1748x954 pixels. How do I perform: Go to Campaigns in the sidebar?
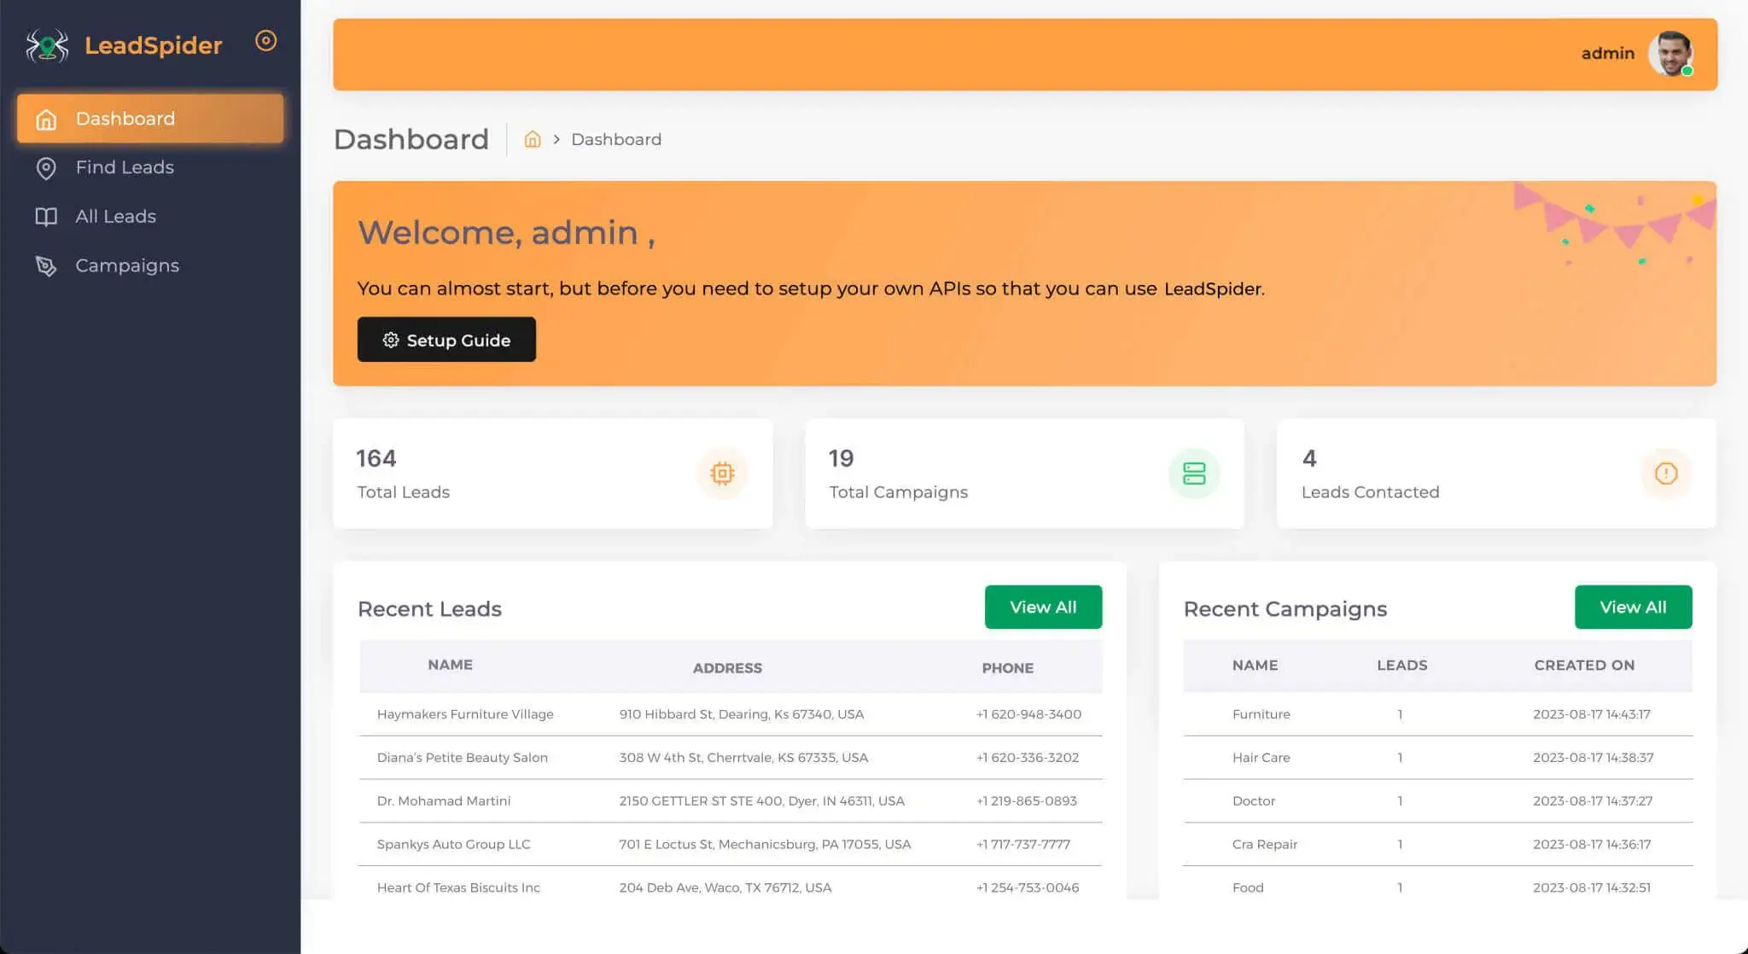(126, 265)
